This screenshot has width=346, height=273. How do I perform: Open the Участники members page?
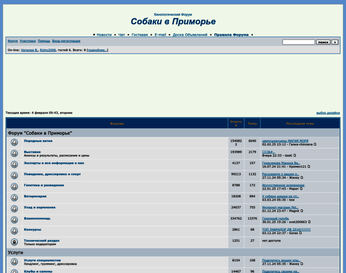[x=27, y=41]
